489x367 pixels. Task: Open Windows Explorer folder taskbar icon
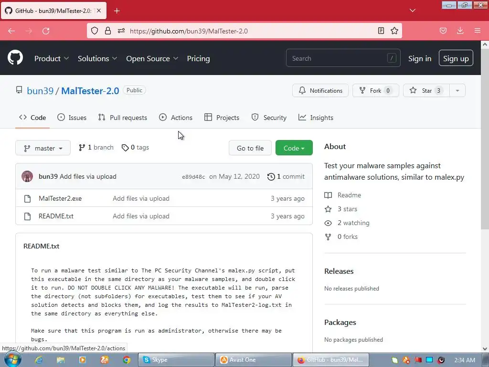click(60, 360)
